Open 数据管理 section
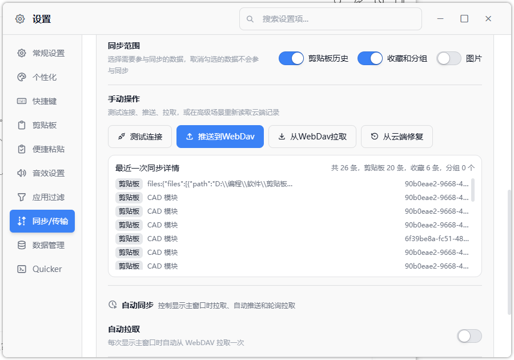Screen dimensions: 514x360 point(42,245)
